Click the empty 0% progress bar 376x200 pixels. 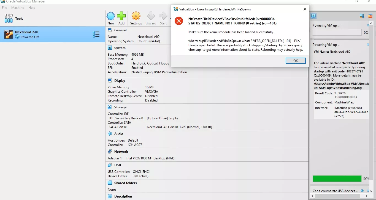(x=337, y=32)
